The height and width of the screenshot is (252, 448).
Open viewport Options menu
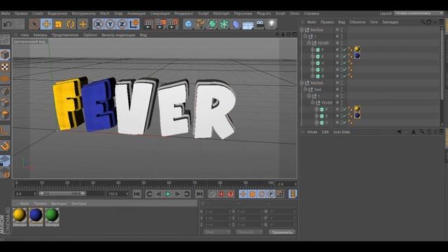click(x=90, y=35)
